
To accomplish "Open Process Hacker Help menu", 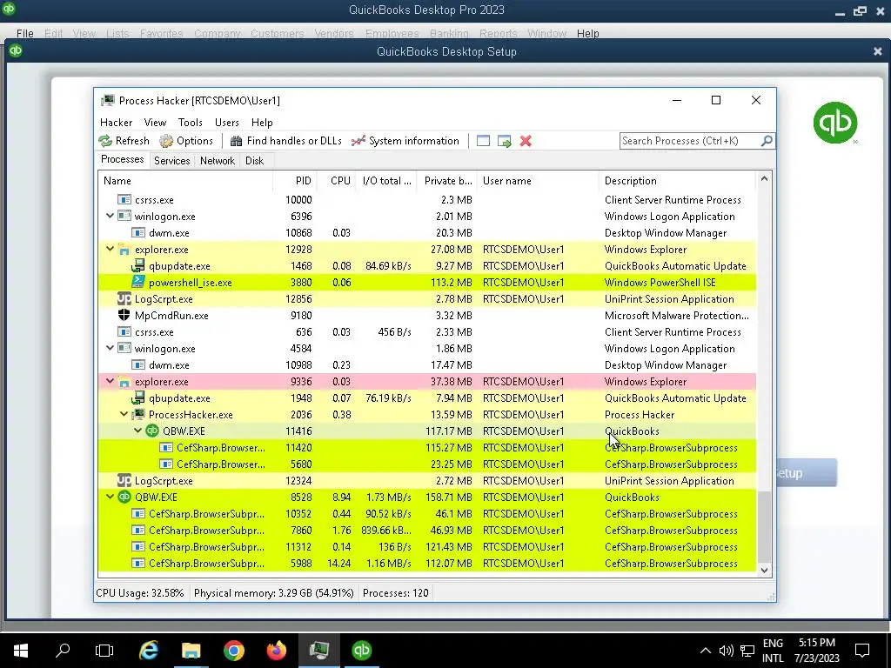I will coord(262,122).
